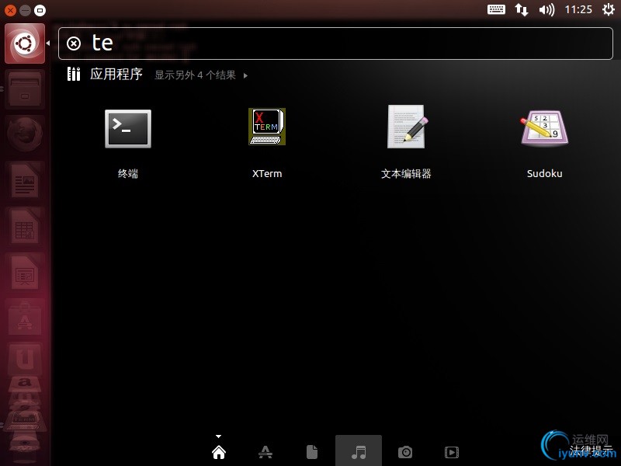Click the 11:25 clock

coord(578,9)
